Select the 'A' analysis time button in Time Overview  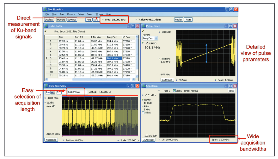pyautogui.click(x=48, y=92)
